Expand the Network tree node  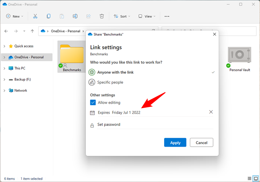4,90
